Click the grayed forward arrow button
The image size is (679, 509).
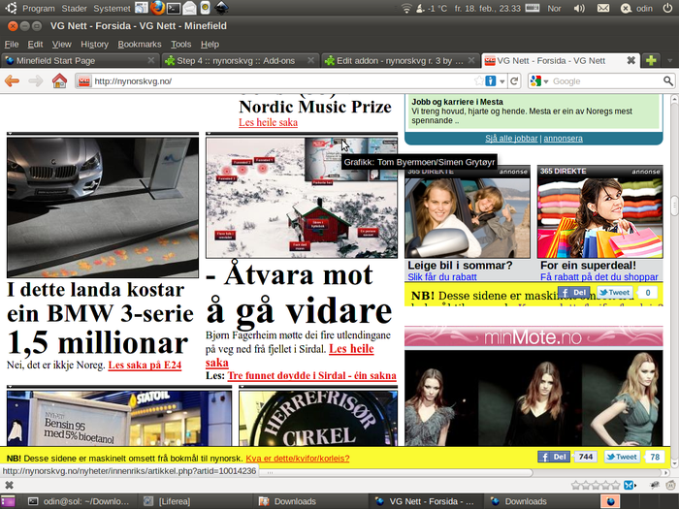[x=36, y=80]
